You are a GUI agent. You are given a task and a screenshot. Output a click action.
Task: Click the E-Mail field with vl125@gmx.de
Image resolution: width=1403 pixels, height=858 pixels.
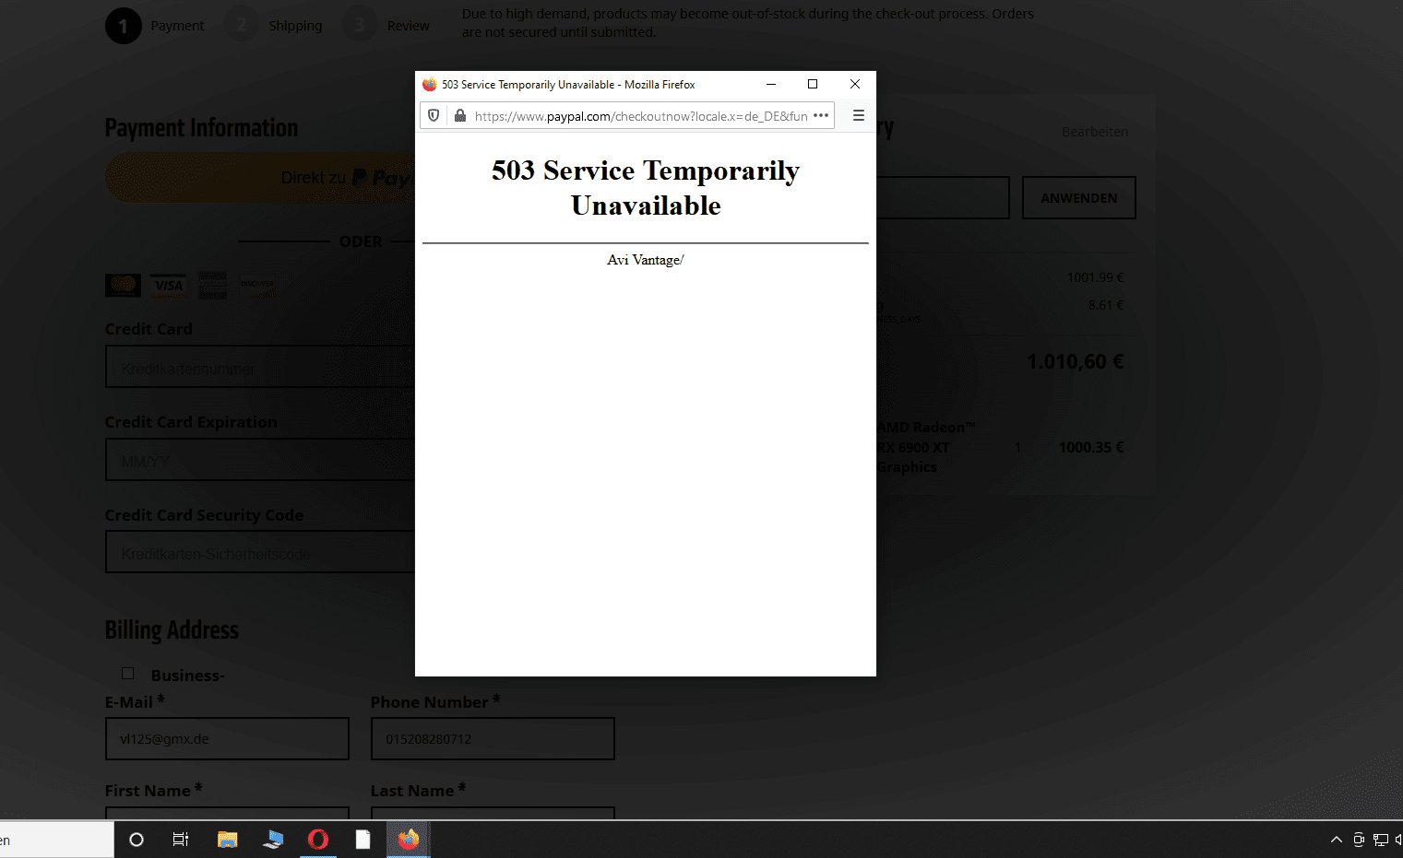pyautogui.click(x=227, y=739)
